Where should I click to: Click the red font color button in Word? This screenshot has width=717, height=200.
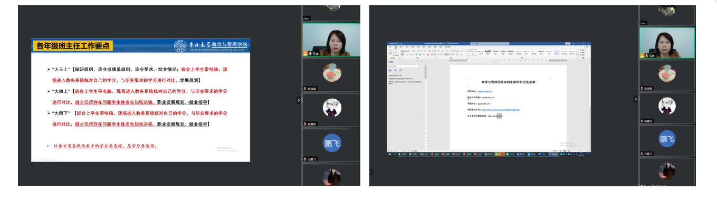(x=428, y=54)
